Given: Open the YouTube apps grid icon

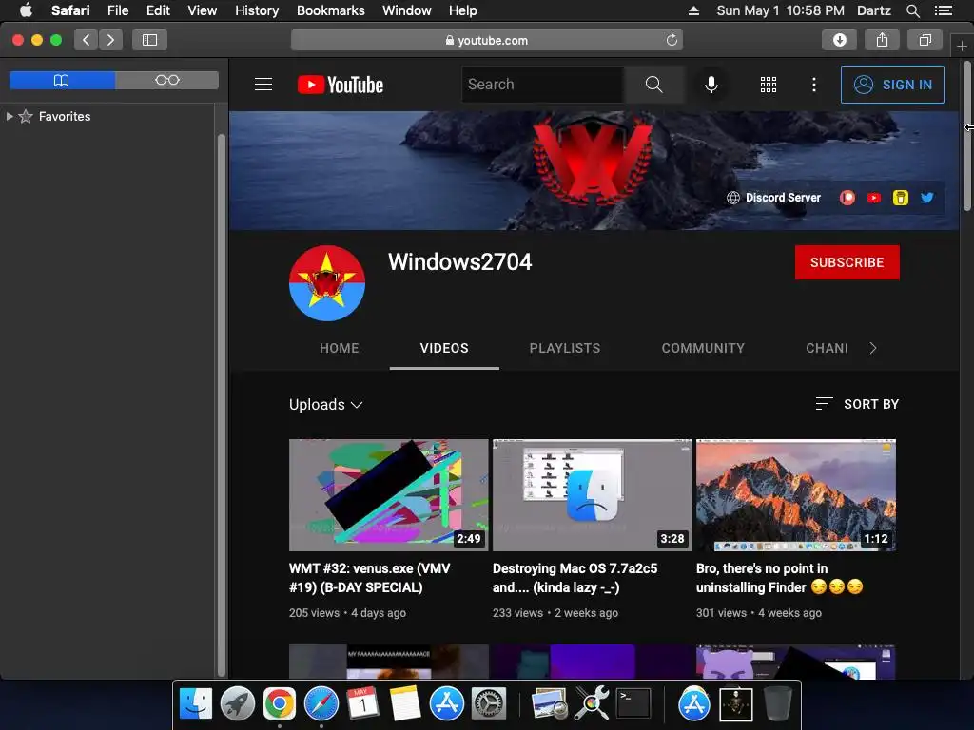Looking at the screenshot, I should (769, 85).
